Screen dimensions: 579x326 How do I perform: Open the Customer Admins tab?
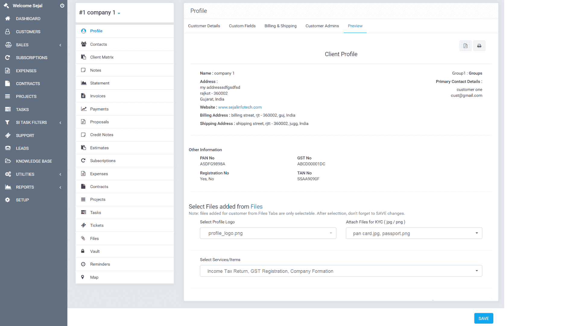[322, 26]
